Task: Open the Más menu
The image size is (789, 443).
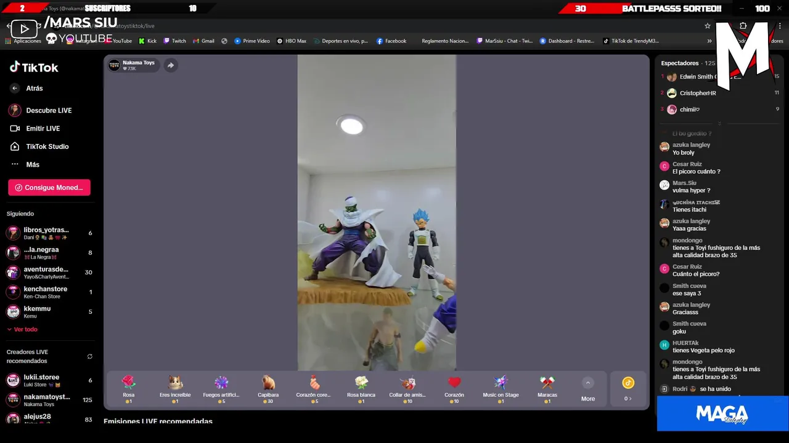Action: click(x=25, y=165)
